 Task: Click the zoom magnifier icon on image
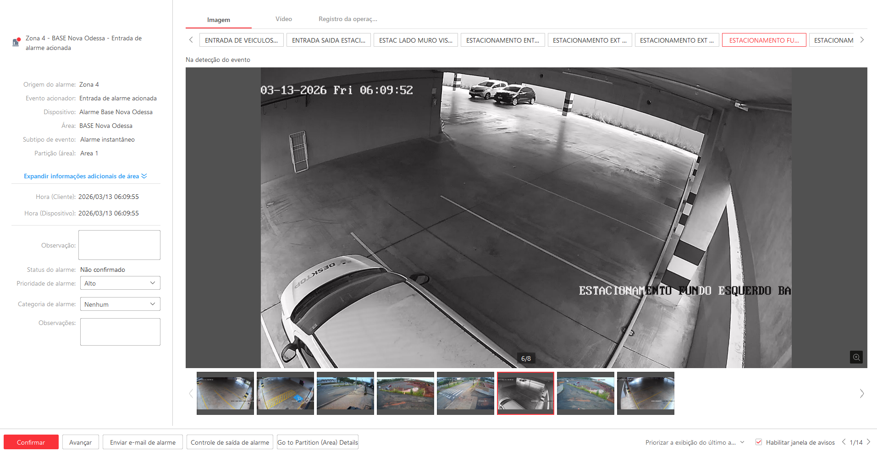click(x=856, y=357)
